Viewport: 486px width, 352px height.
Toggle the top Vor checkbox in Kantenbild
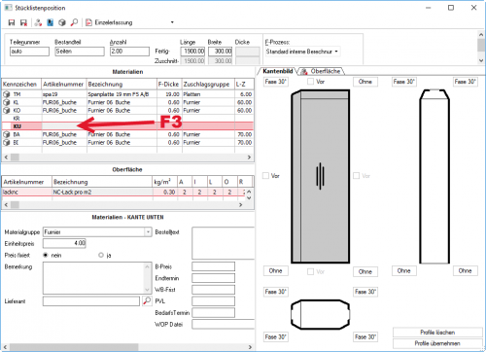(310, 82)
